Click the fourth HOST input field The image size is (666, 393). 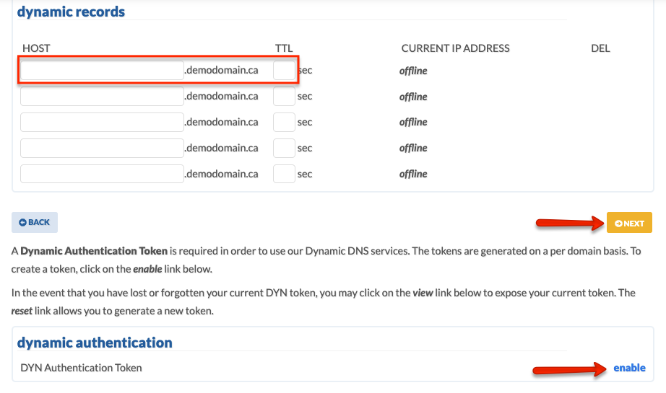click(102, 148)
